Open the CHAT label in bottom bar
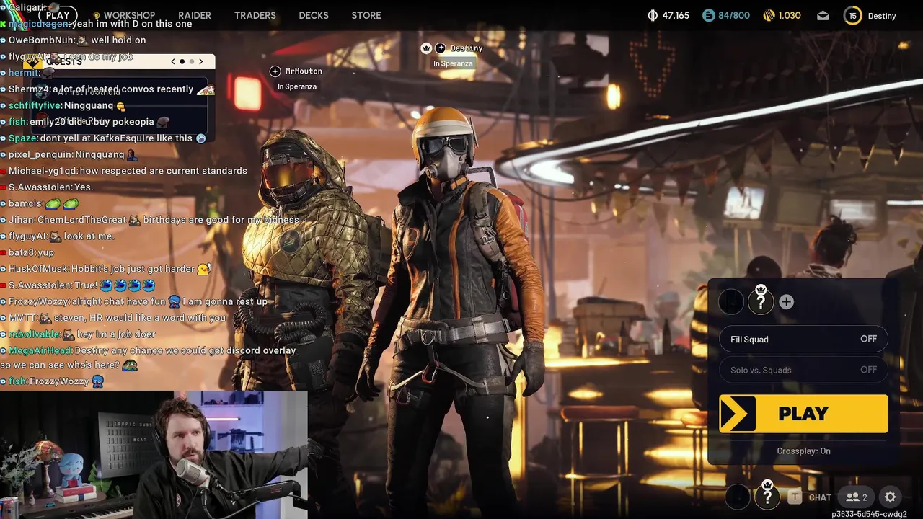The image size is (923, 519). point(820,497)
